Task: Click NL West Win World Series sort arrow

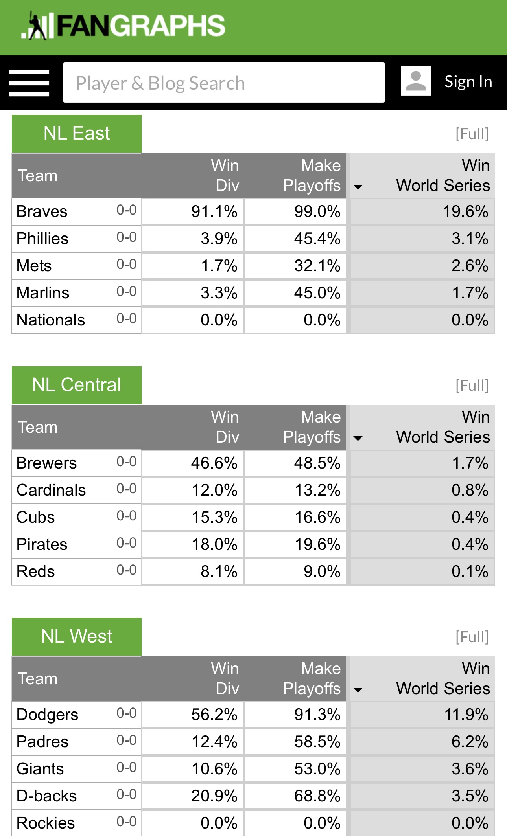Action: coord(358,690)
